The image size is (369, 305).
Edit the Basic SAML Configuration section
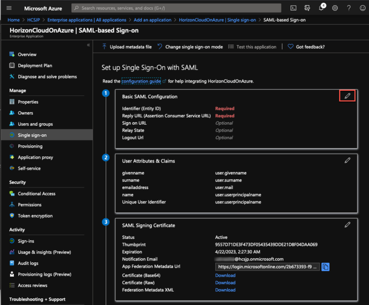347,96
